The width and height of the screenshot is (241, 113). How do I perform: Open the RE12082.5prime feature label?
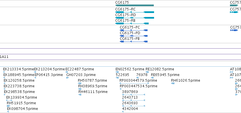click(160, 69)
